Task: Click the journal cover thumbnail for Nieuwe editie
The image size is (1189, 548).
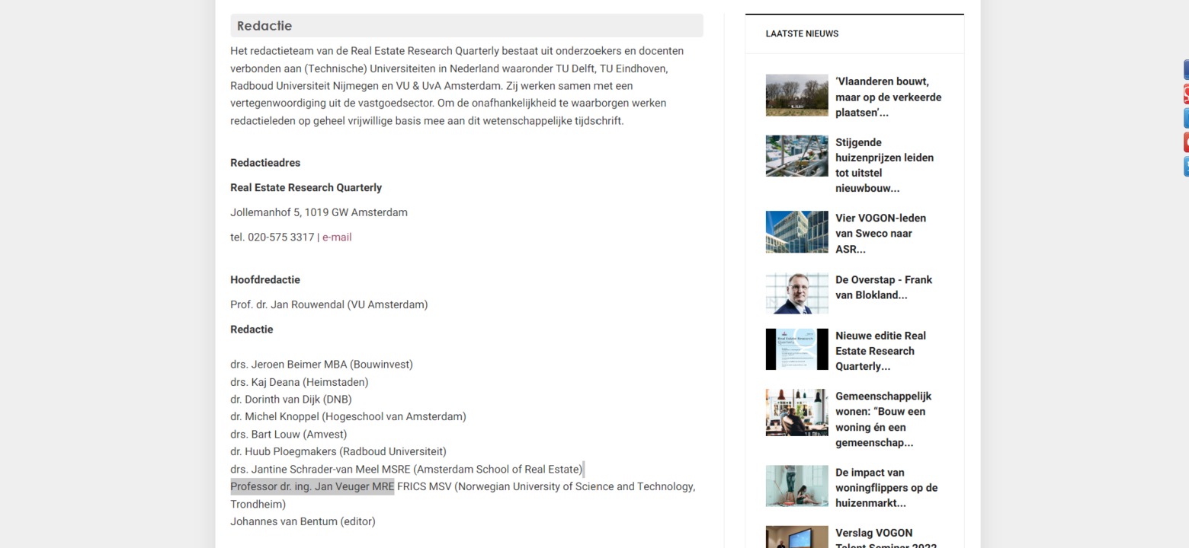Action: [796, 349]
